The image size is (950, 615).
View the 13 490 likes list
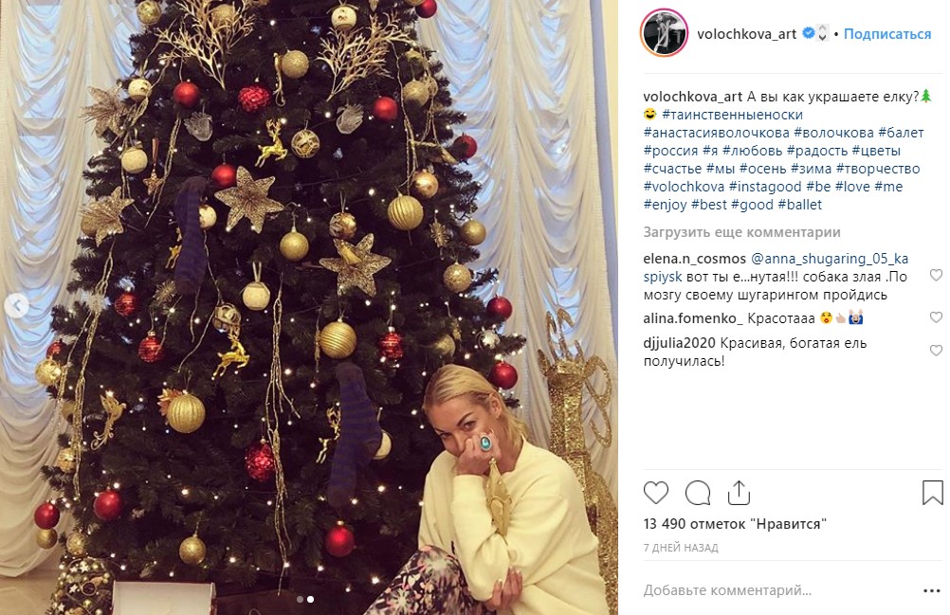(x=735, y=524)
